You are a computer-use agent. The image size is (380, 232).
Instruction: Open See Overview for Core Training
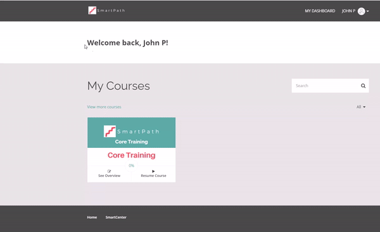(109, 175)
